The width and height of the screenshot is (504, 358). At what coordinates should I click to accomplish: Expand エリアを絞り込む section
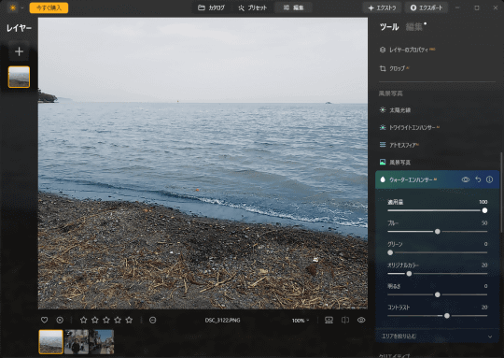point(437,337)
